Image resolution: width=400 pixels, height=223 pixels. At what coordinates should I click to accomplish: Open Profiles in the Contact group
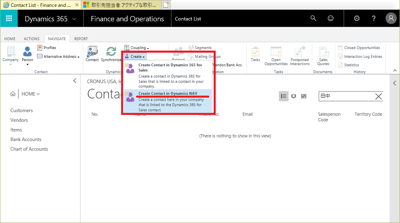[47, 48]
